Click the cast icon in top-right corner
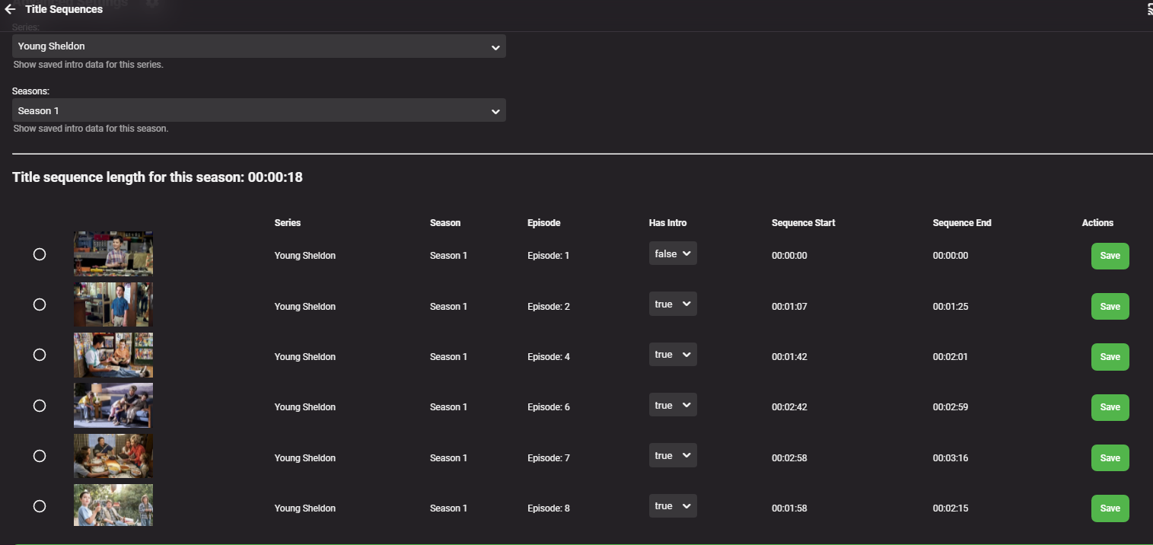1153x545 pixels. tap(1149, 9)
